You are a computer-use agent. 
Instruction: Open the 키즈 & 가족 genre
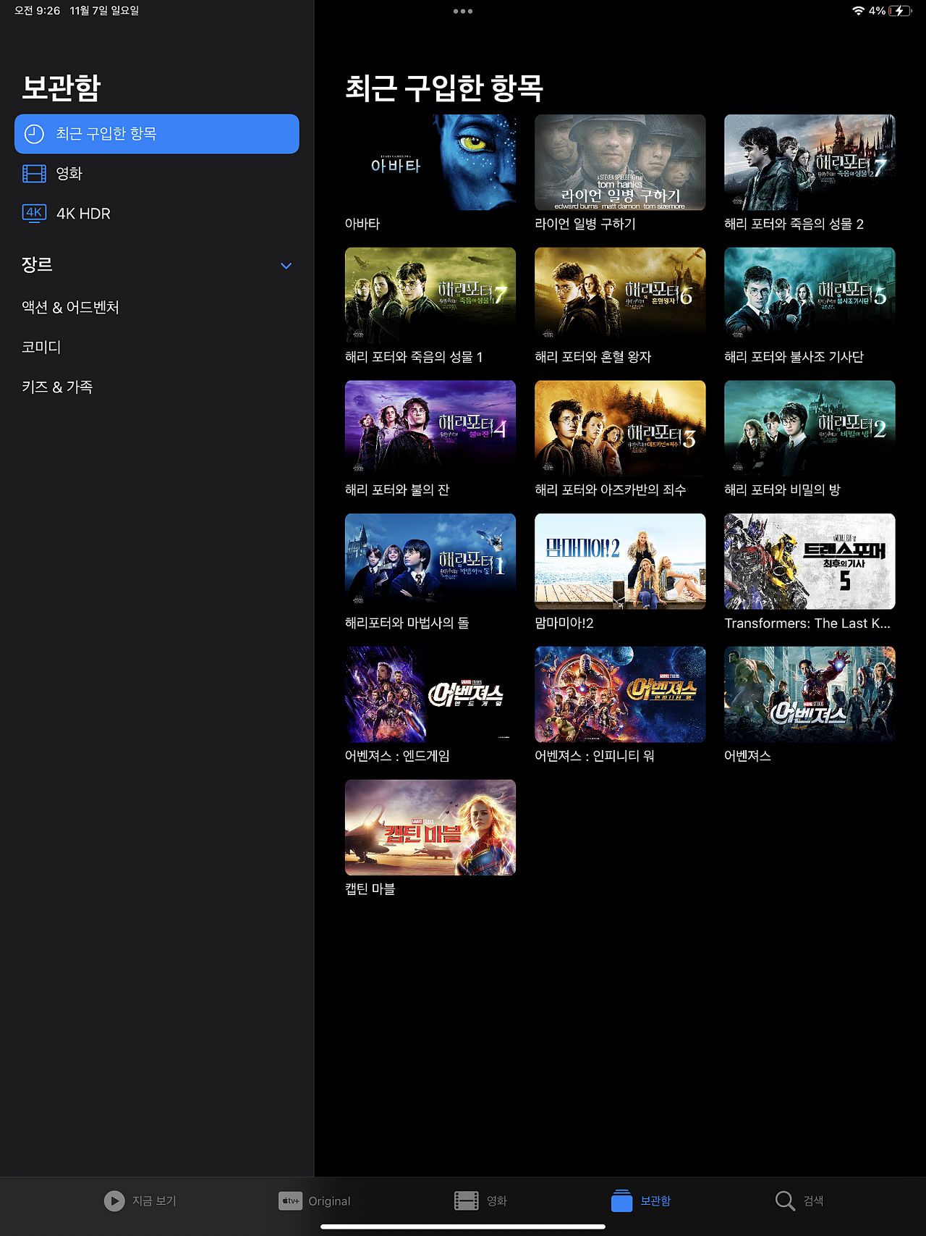click(57, 387)
